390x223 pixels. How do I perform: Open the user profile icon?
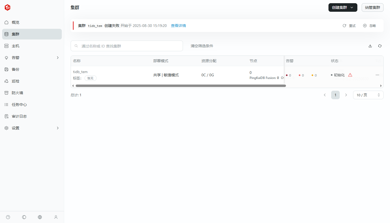click(56, 217)
